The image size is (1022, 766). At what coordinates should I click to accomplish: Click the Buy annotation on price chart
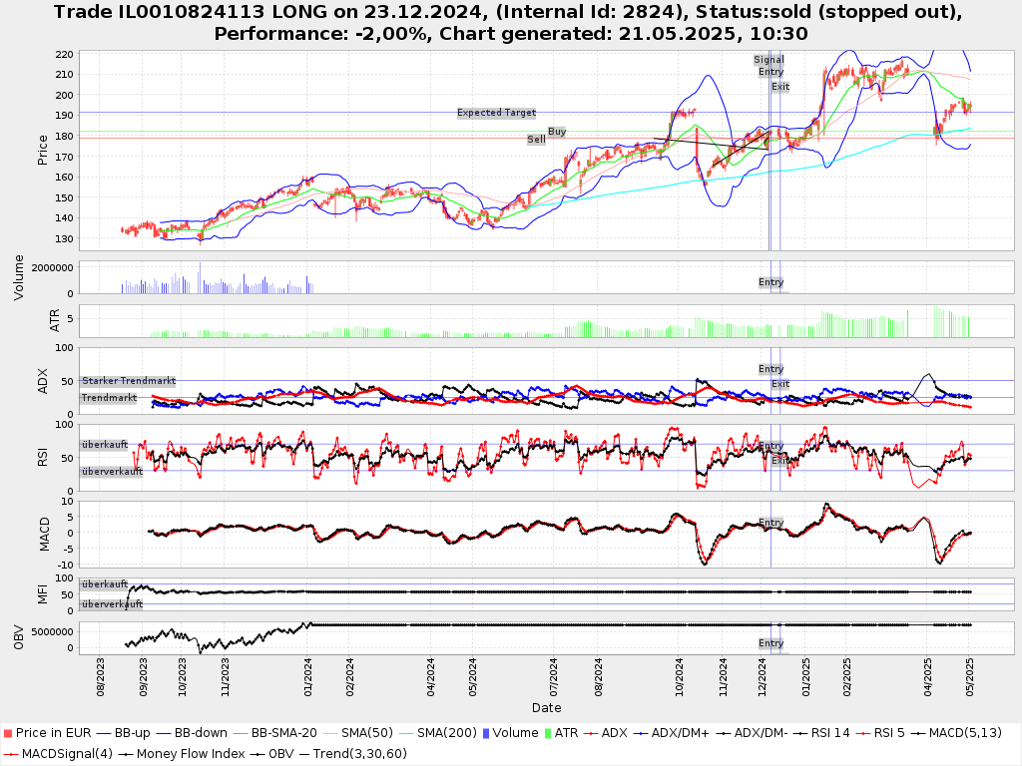click(x=557, y=132)
